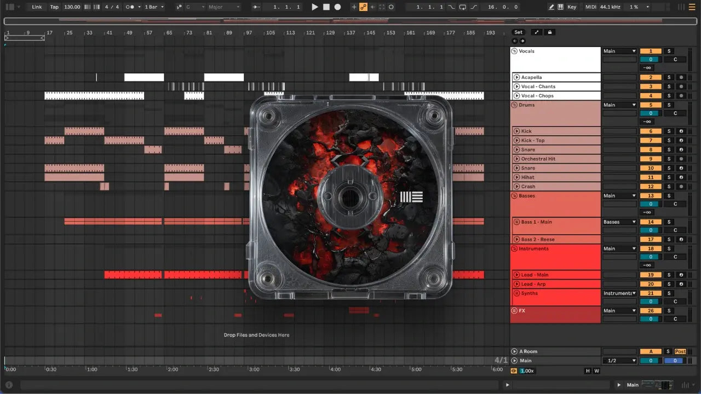Open Main output 1/2 routing dropdown

(619, 361)
